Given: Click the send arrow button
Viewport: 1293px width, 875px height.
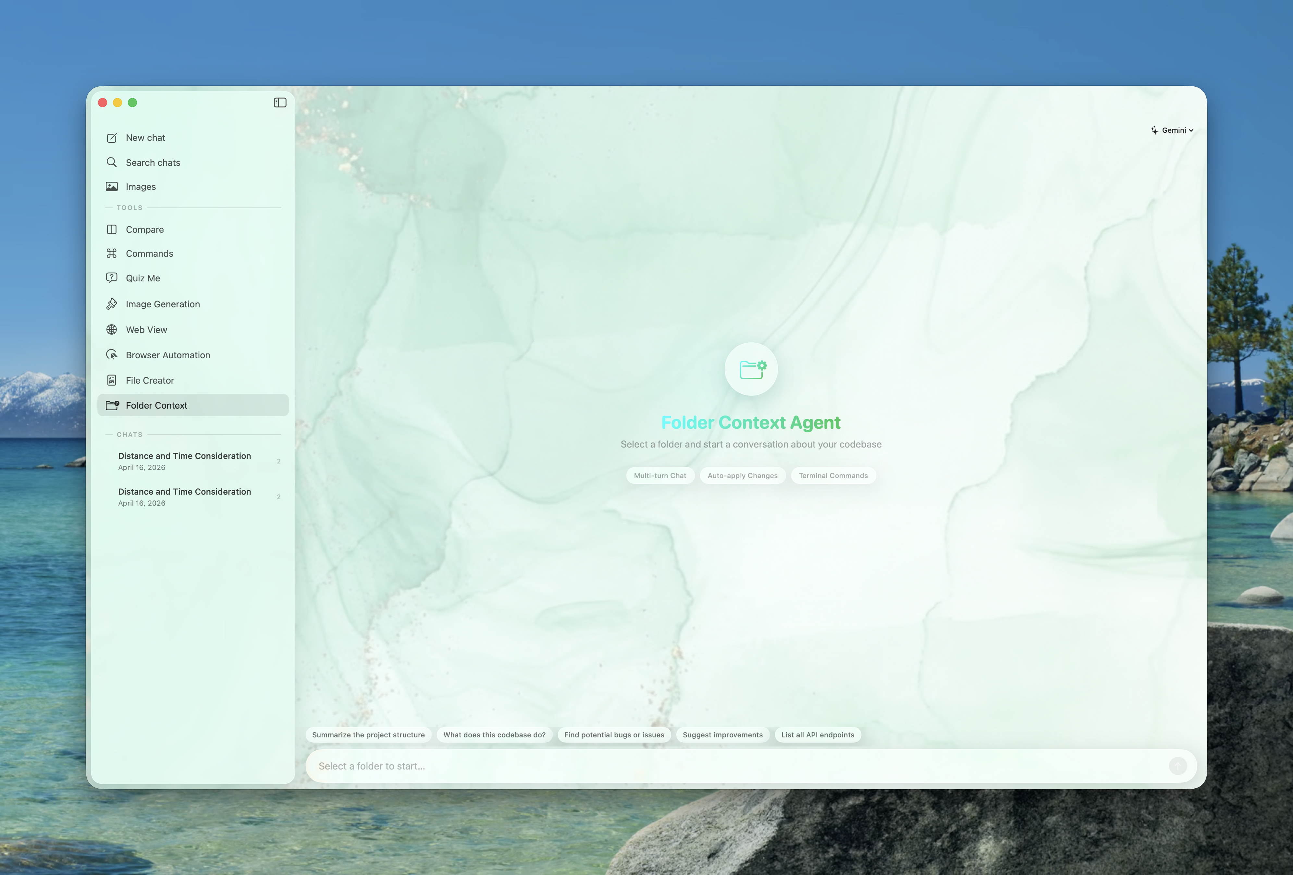Looking at the screenshot, I should 1177,766.
